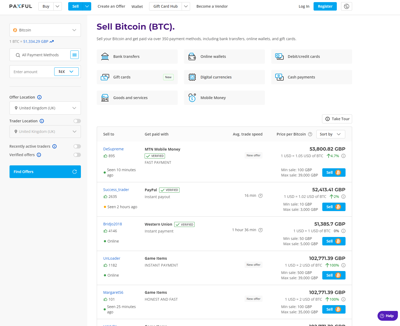Click the Sell button in header
Viewport: 400px width, 326px height.
coord(76,6)
